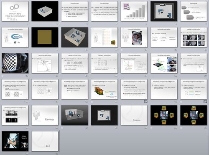Select the Techniques slide with arrow shapes
This screenshot has width=209, height=155.
194,11
